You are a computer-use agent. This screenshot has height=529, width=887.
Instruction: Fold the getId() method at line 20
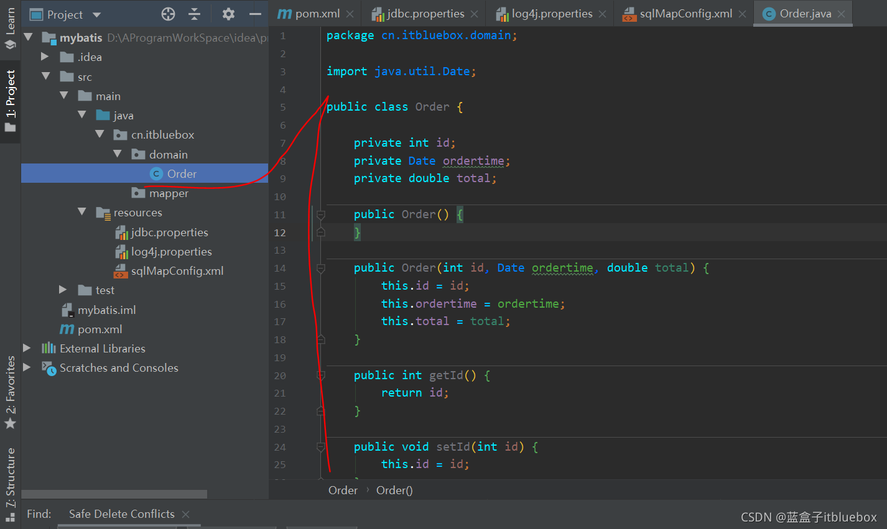(320, 375)
